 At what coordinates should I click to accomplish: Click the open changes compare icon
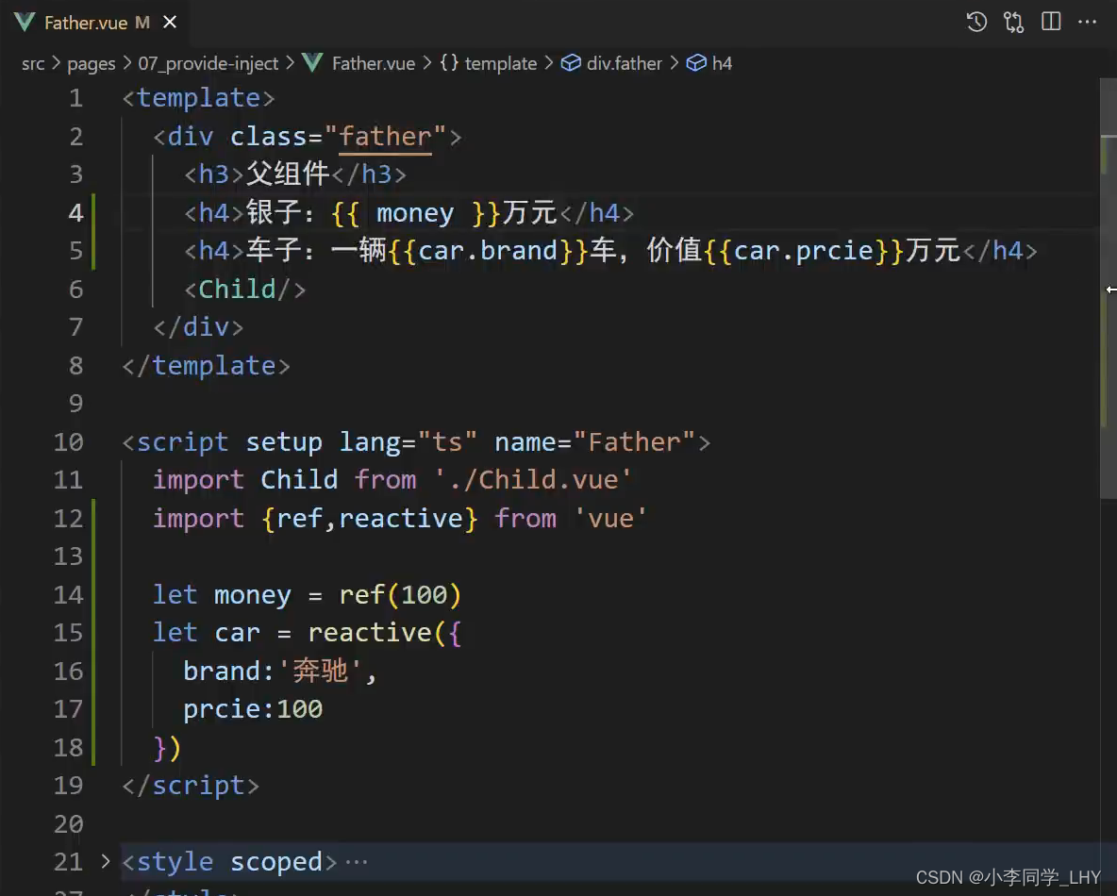pyautogui.click(x=1014, y=23)
